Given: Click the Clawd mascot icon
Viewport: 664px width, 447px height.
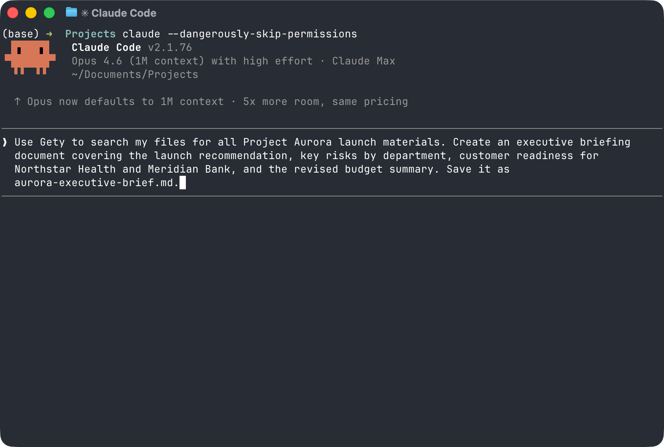Looking at the screenshot, I should [x=30, y=58].
